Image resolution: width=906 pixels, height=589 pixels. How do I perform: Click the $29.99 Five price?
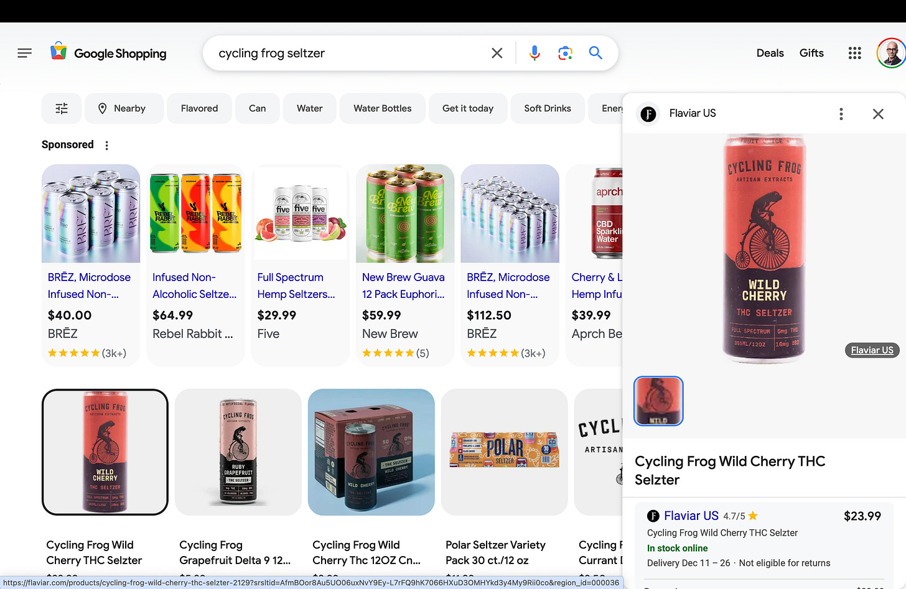(277, 315)
